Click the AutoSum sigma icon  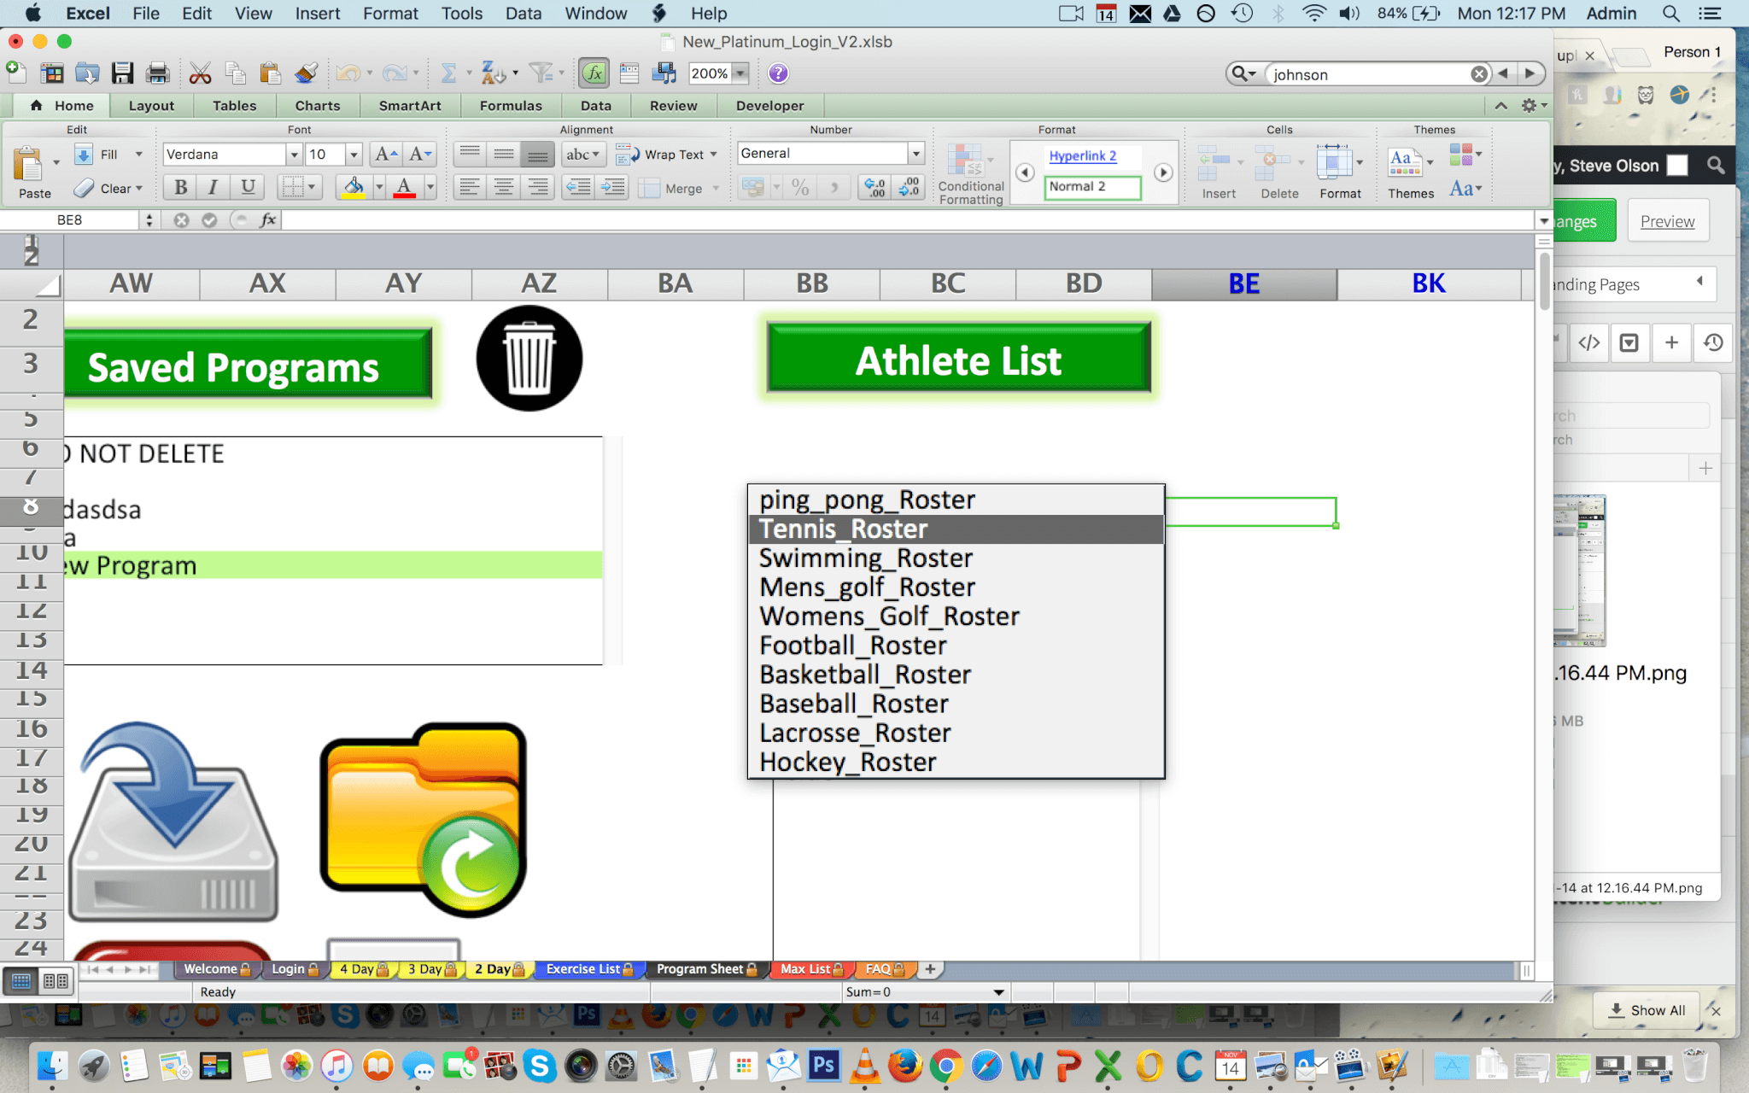pos(447,73)
